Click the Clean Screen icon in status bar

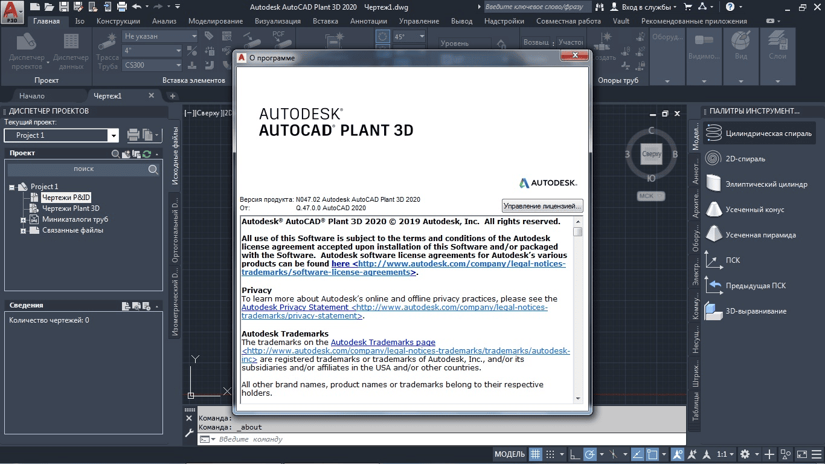[801, 454]
